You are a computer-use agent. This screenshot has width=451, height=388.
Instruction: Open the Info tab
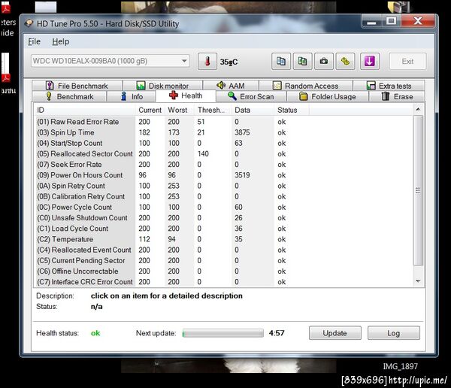click(x=132, y=96)
